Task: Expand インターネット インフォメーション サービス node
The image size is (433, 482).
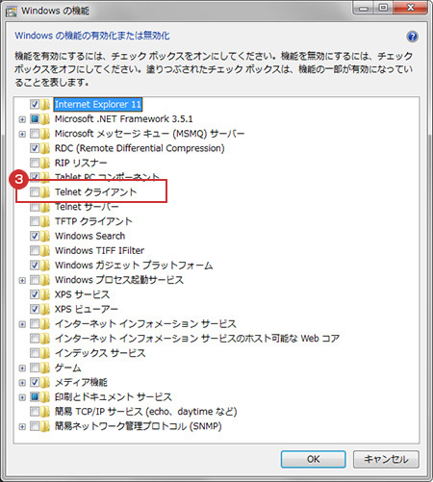Action: [22, 324]
